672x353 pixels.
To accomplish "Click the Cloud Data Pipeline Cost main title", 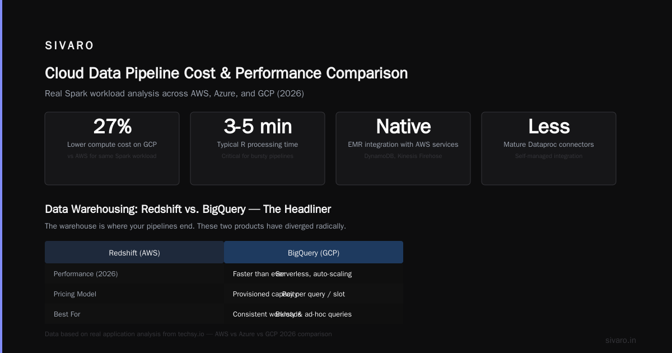I will (x=226, y=73).
